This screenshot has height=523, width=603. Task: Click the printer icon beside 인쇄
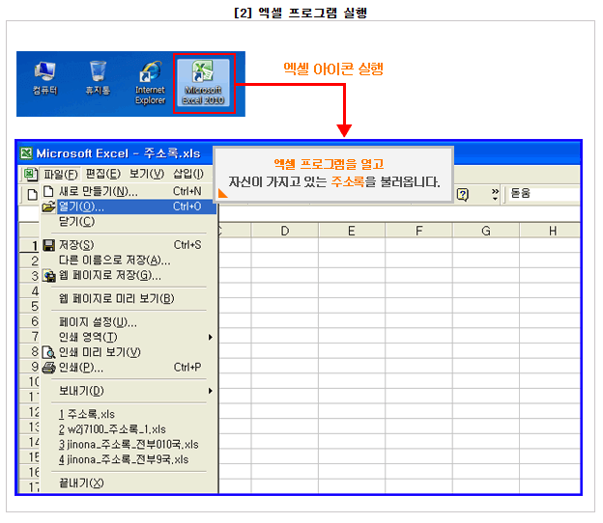pos(49,368)
